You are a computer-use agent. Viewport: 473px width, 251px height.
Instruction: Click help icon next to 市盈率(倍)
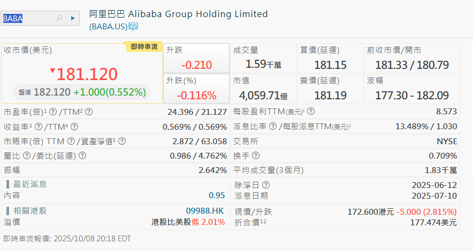point(53,112)
